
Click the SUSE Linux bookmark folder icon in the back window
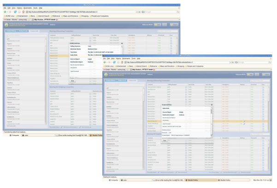pos(5,16)
